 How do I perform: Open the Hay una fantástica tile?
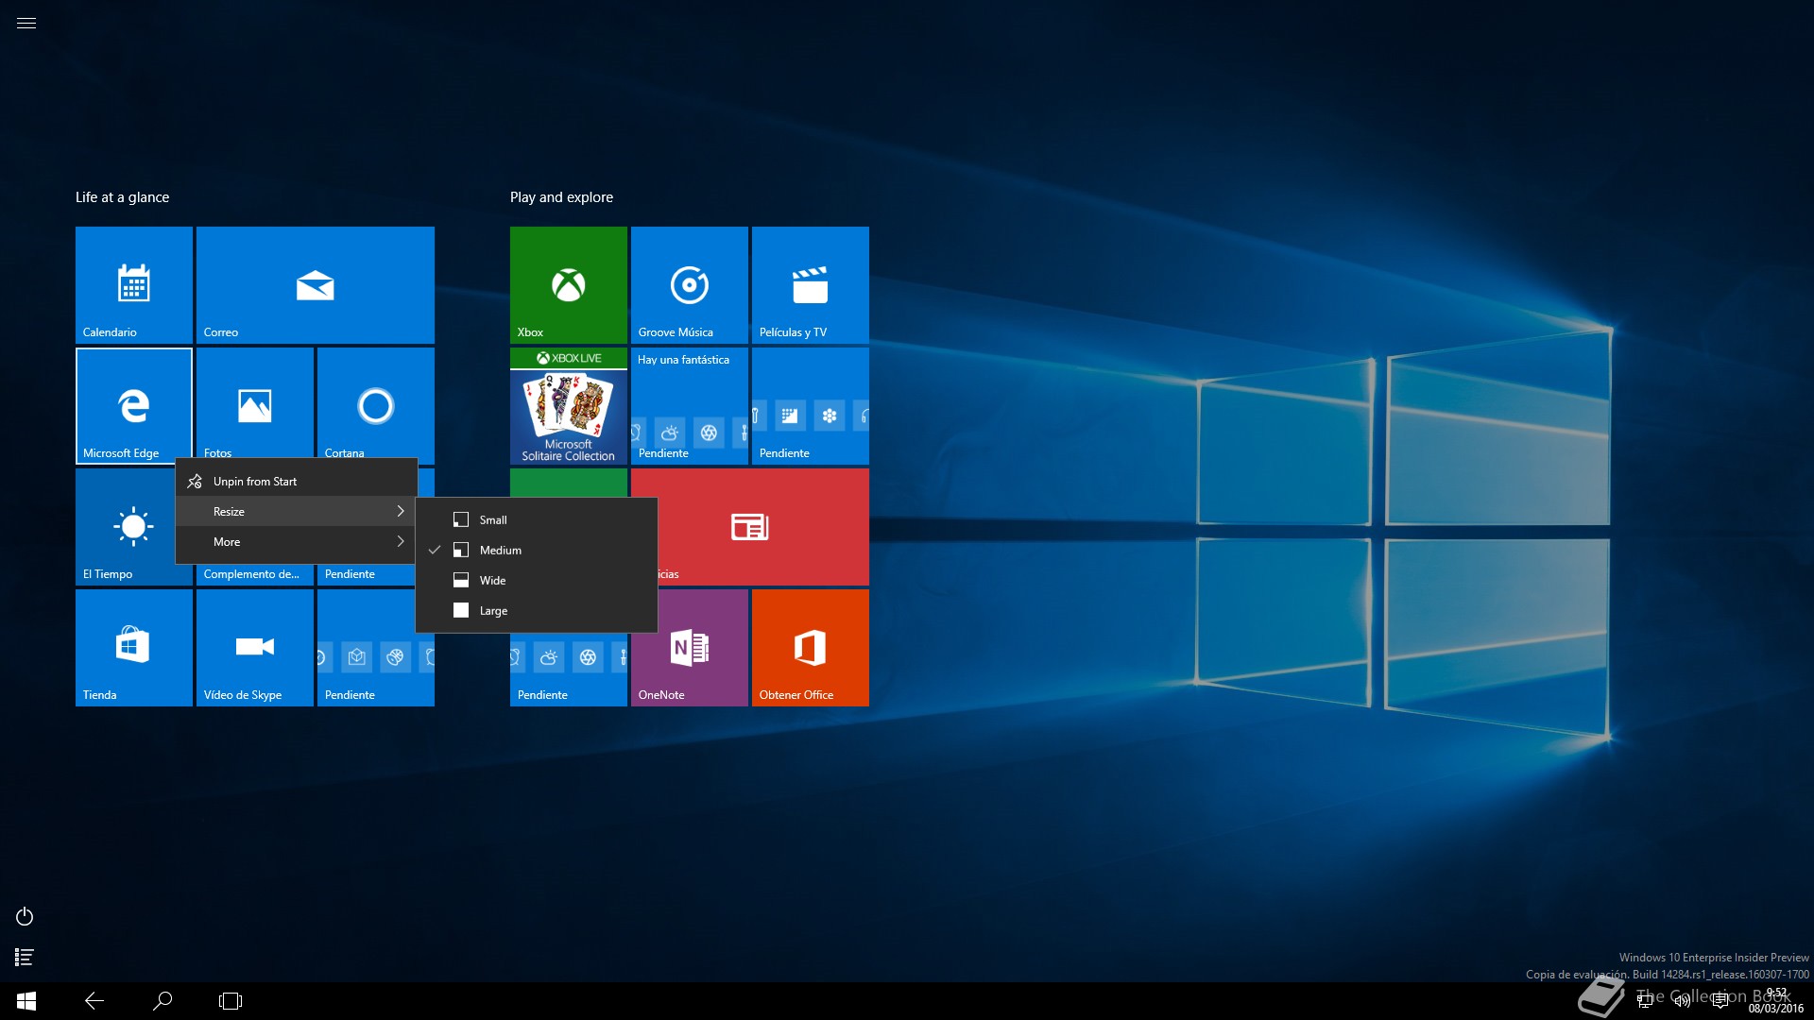pos(690,406)
